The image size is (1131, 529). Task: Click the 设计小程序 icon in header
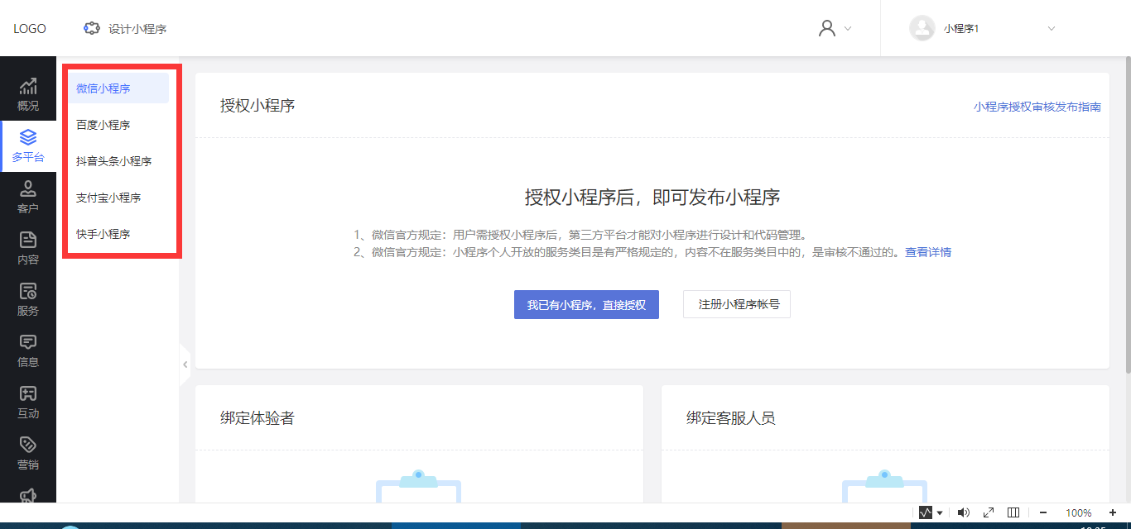tap(92, 28)
